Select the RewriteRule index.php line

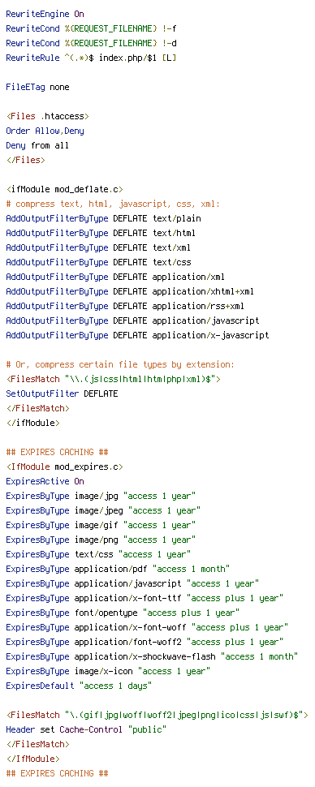[91, 58]
